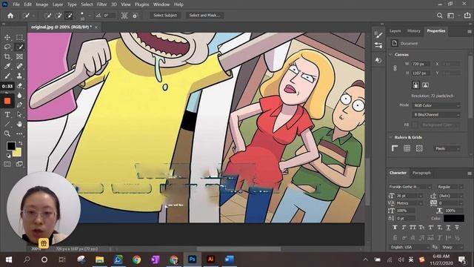Click the Select Subject button
This screenshot has width=474, height=267.
165,16
